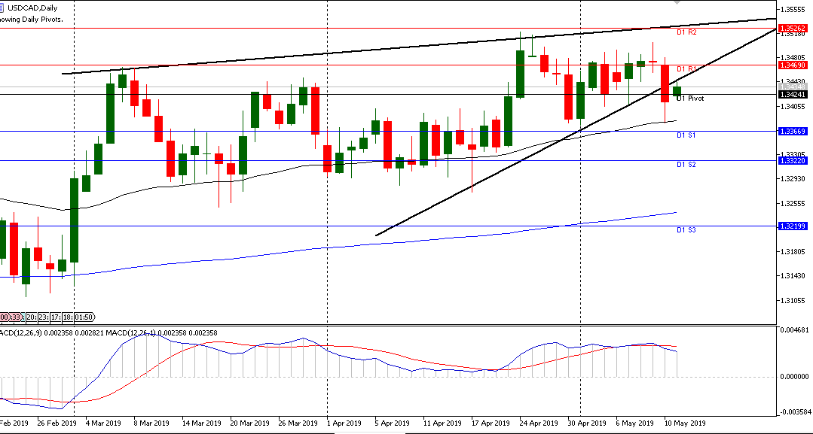The width and height of the screenshot is (813, 434).
Task: Click the 6 May 2019 date label
Action: point(634,423)
